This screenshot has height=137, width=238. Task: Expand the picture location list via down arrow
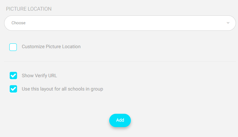pos(228,23)
